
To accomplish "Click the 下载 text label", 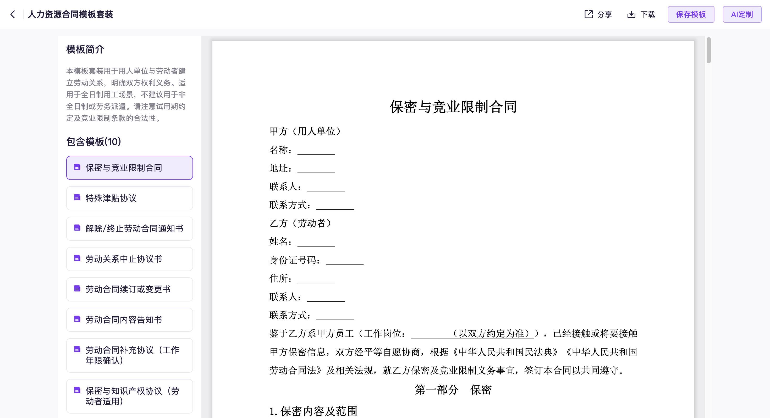I will pyautogui.click(x=647, y=14).
